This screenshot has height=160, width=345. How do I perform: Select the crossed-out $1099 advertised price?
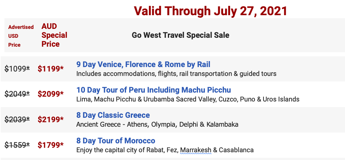point(17,69)
